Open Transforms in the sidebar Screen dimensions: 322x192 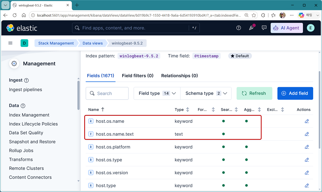coord(21,159)
